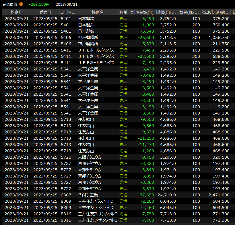This screenshot has width=235, height=225.
Task: Sort table by 銘柄名 header
Action: click(98, 12)
